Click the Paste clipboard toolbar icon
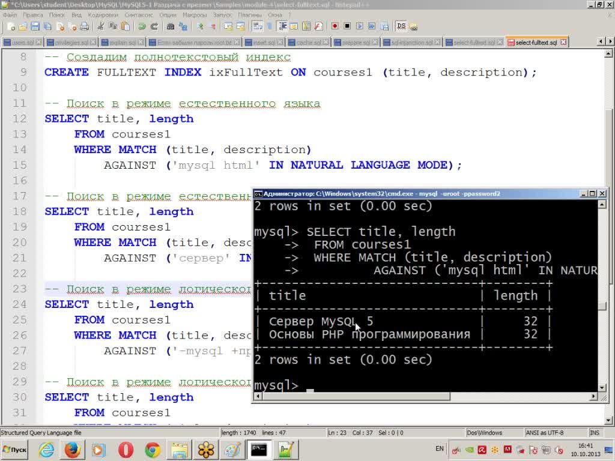 pyautogui.click(x=125, y=26)
